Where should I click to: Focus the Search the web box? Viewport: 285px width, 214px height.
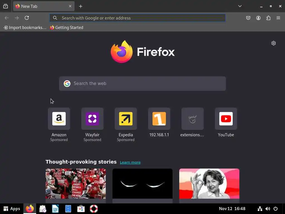(142, 84)
